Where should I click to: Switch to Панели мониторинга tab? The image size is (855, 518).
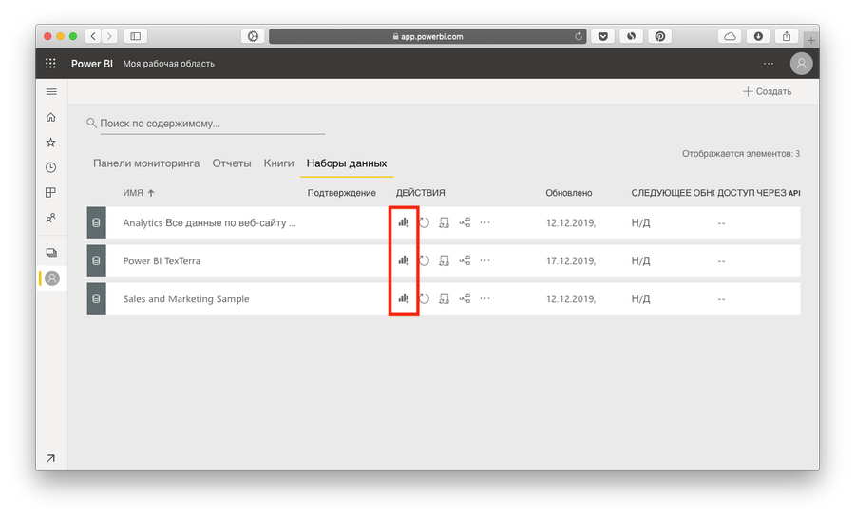[146, 163]
